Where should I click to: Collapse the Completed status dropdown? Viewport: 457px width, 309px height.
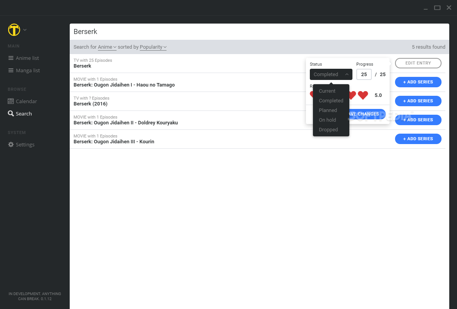pyautogui.click(x=331, y=75)
